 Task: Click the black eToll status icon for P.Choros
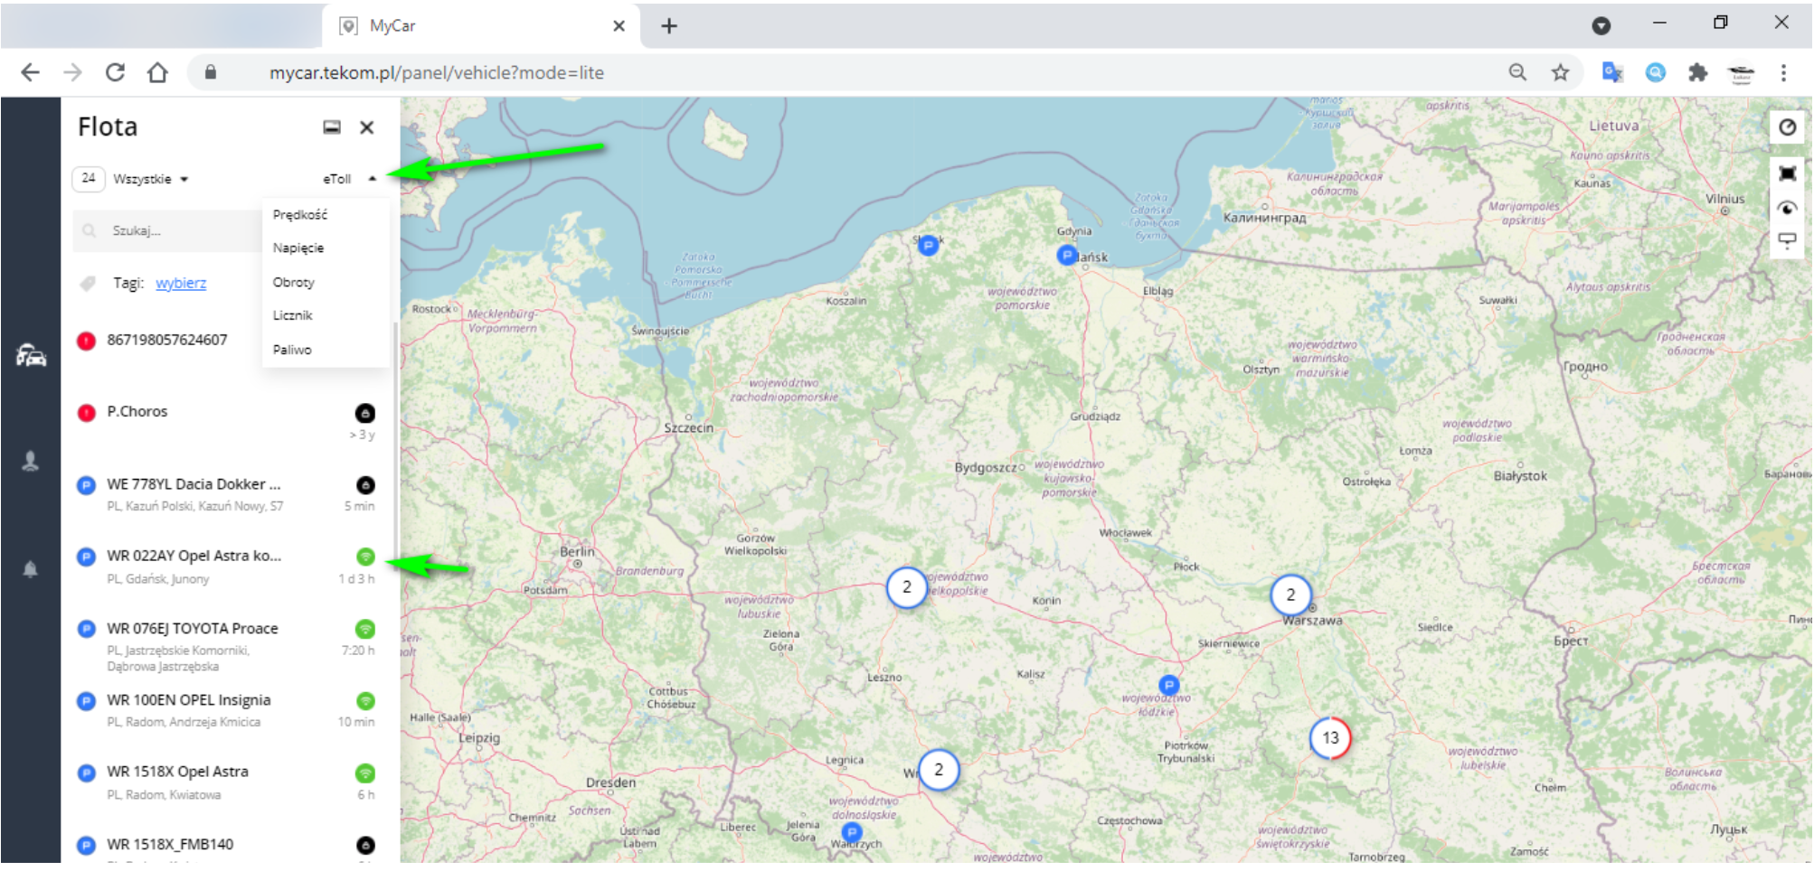365,413
